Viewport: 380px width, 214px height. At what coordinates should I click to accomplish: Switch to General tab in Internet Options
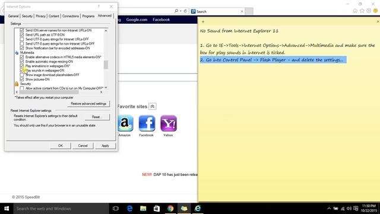[13, 16]
